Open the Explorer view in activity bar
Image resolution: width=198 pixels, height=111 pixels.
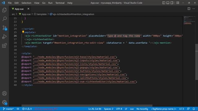[x=4, y=10]
